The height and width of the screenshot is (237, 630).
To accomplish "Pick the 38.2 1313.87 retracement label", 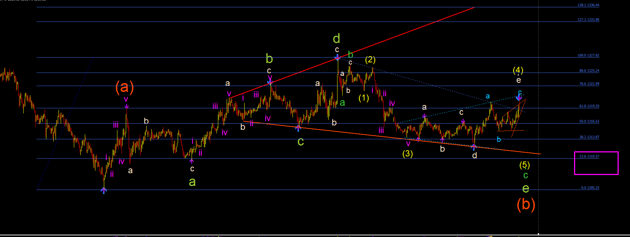I will pyautogui.click(x=589, y=137).
